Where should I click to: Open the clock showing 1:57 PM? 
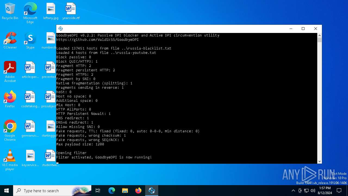325,191
